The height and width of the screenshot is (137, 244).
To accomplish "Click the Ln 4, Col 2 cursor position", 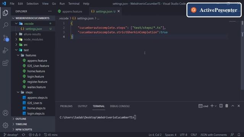I will coord(155,135).
